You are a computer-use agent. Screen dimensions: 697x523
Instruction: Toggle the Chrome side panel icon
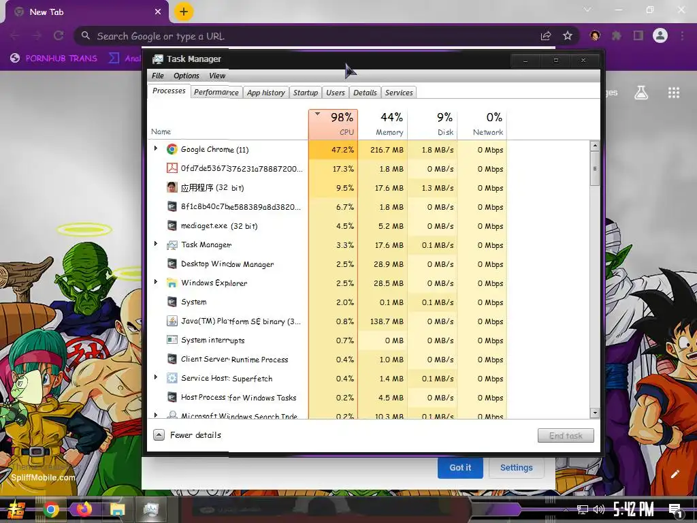638,35
